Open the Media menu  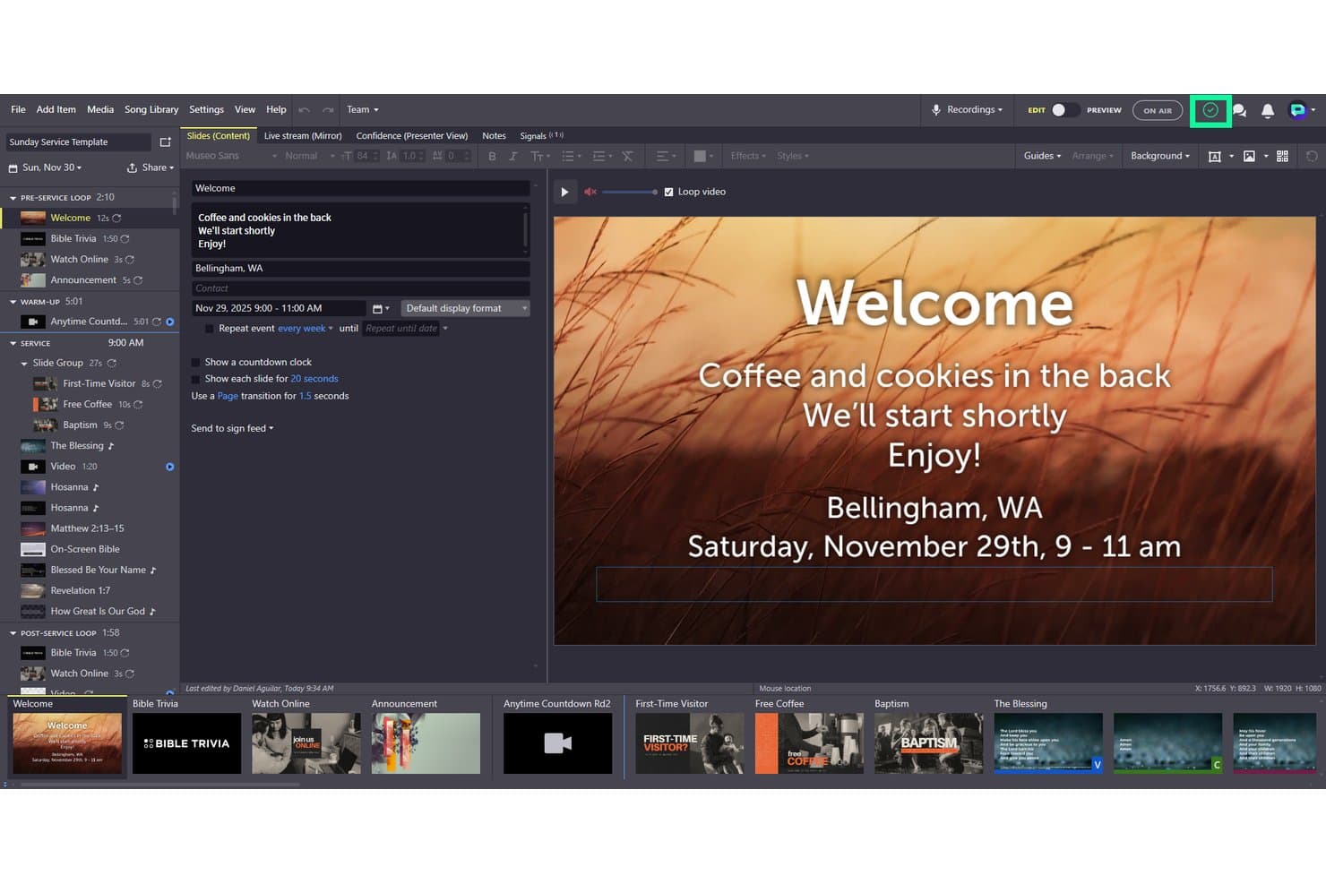point(100,109)
